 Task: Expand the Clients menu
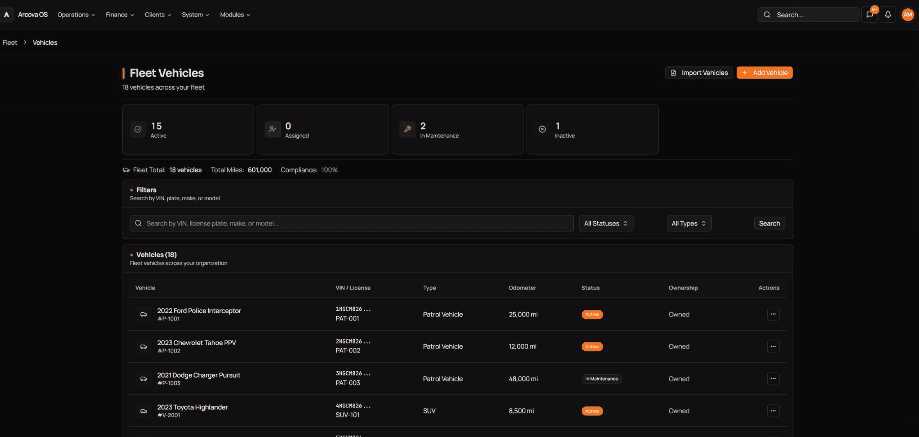[x=158, y=15]
